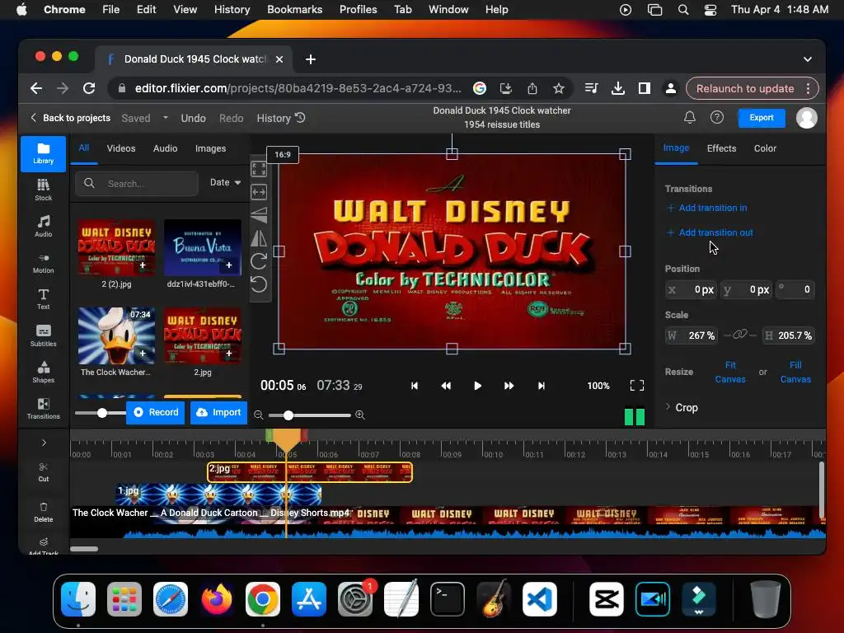Click the Export button
This screenshot has height=633, width=844.
pos(761,117)
